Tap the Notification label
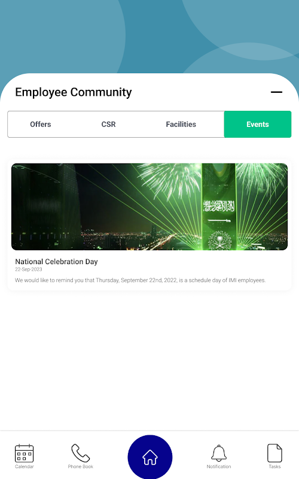Screen dimensions: 299x479 (219, 466)
